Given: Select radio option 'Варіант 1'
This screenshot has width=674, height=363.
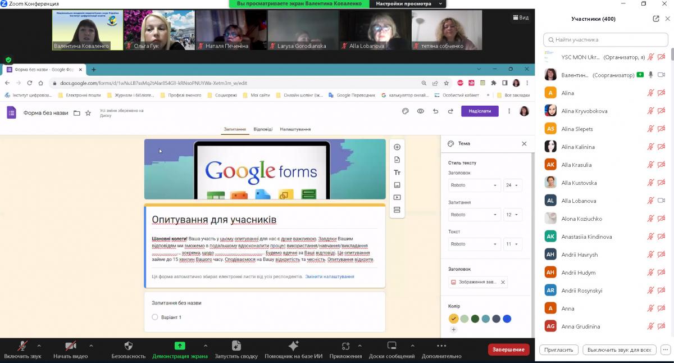Looking at the screenshot, I should pyautogui.click(x=155, y=317).
